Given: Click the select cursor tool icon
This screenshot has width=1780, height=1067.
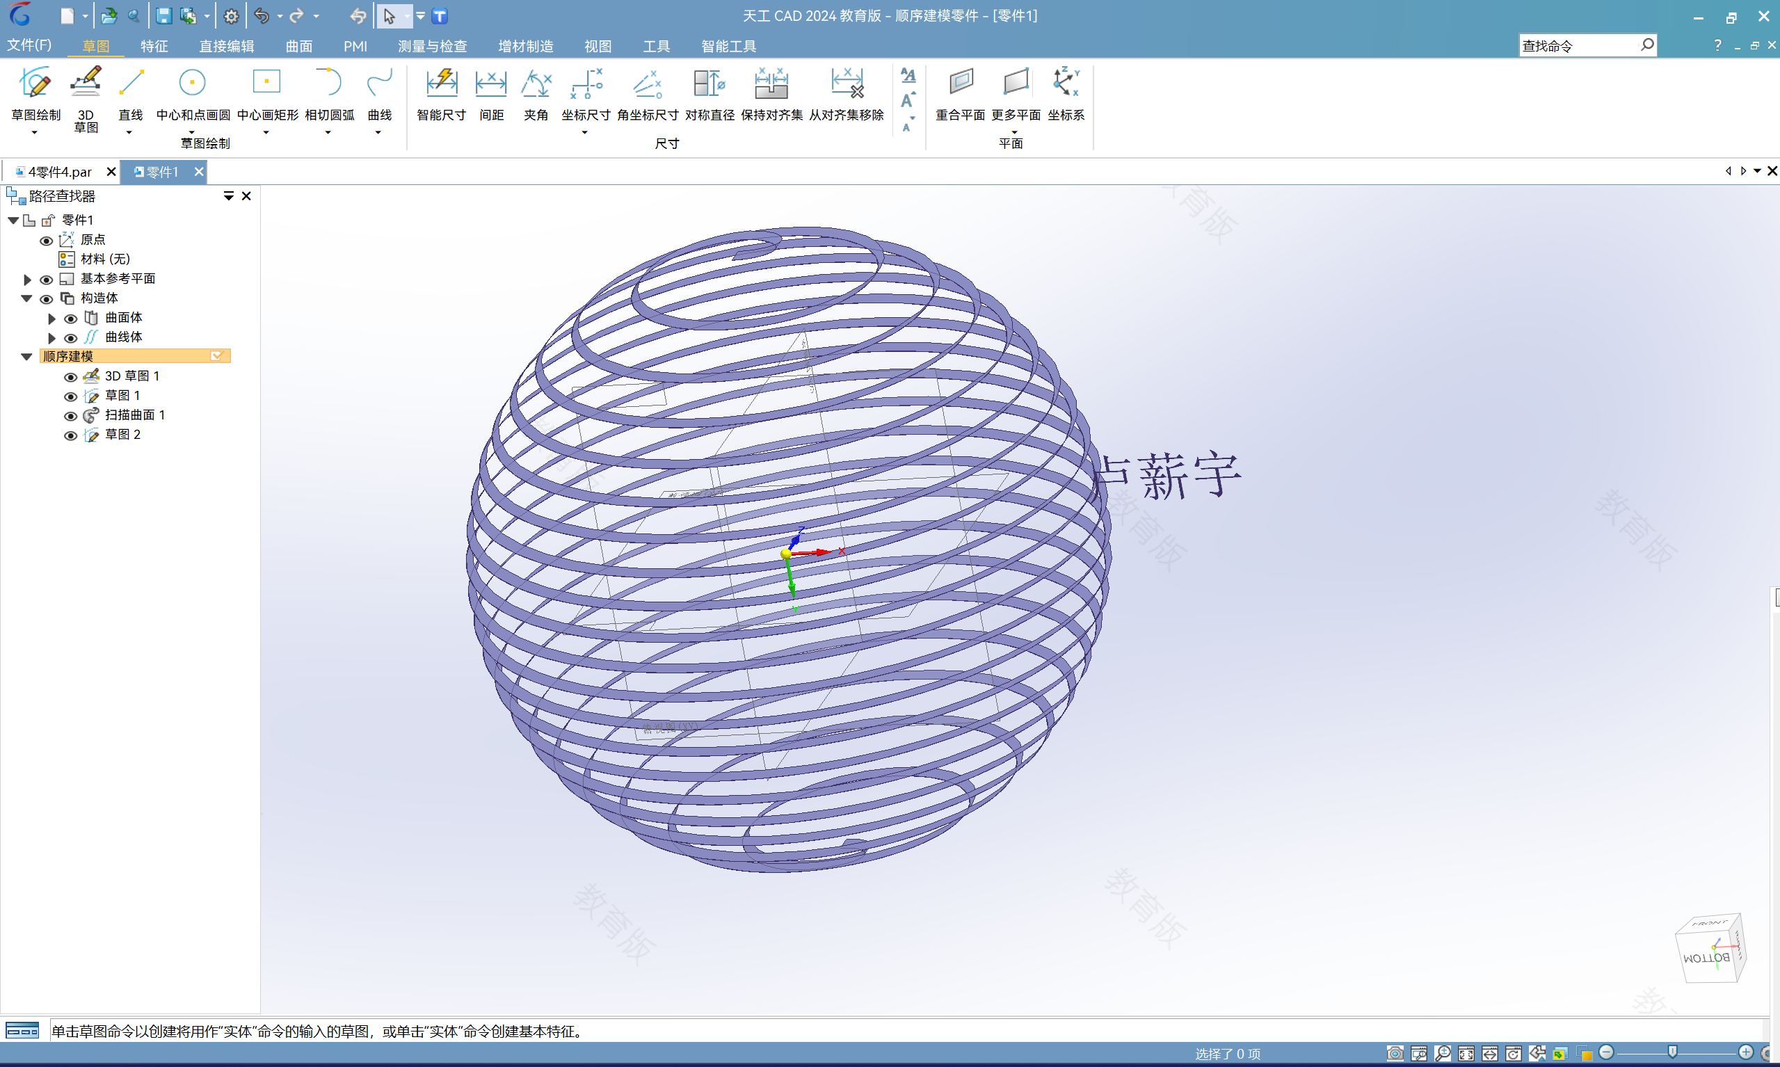Looking at the screenshot, I should tap(389, 16).
